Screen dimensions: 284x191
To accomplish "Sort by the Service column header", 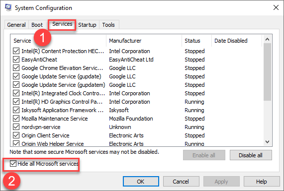I will click(x=58, y=41).
